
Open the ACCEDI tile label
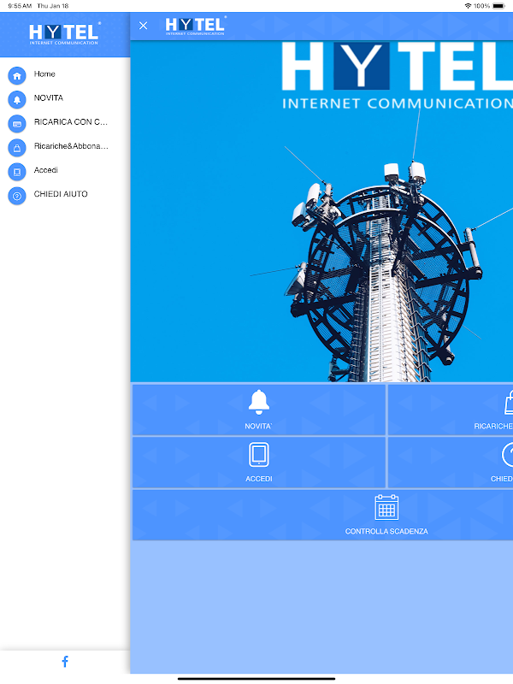(x=259, y=479)
